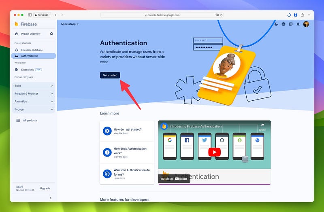The image size is (324, 212).
Task: Click the video channel Firebase logo
Action: tap(164, 126)
